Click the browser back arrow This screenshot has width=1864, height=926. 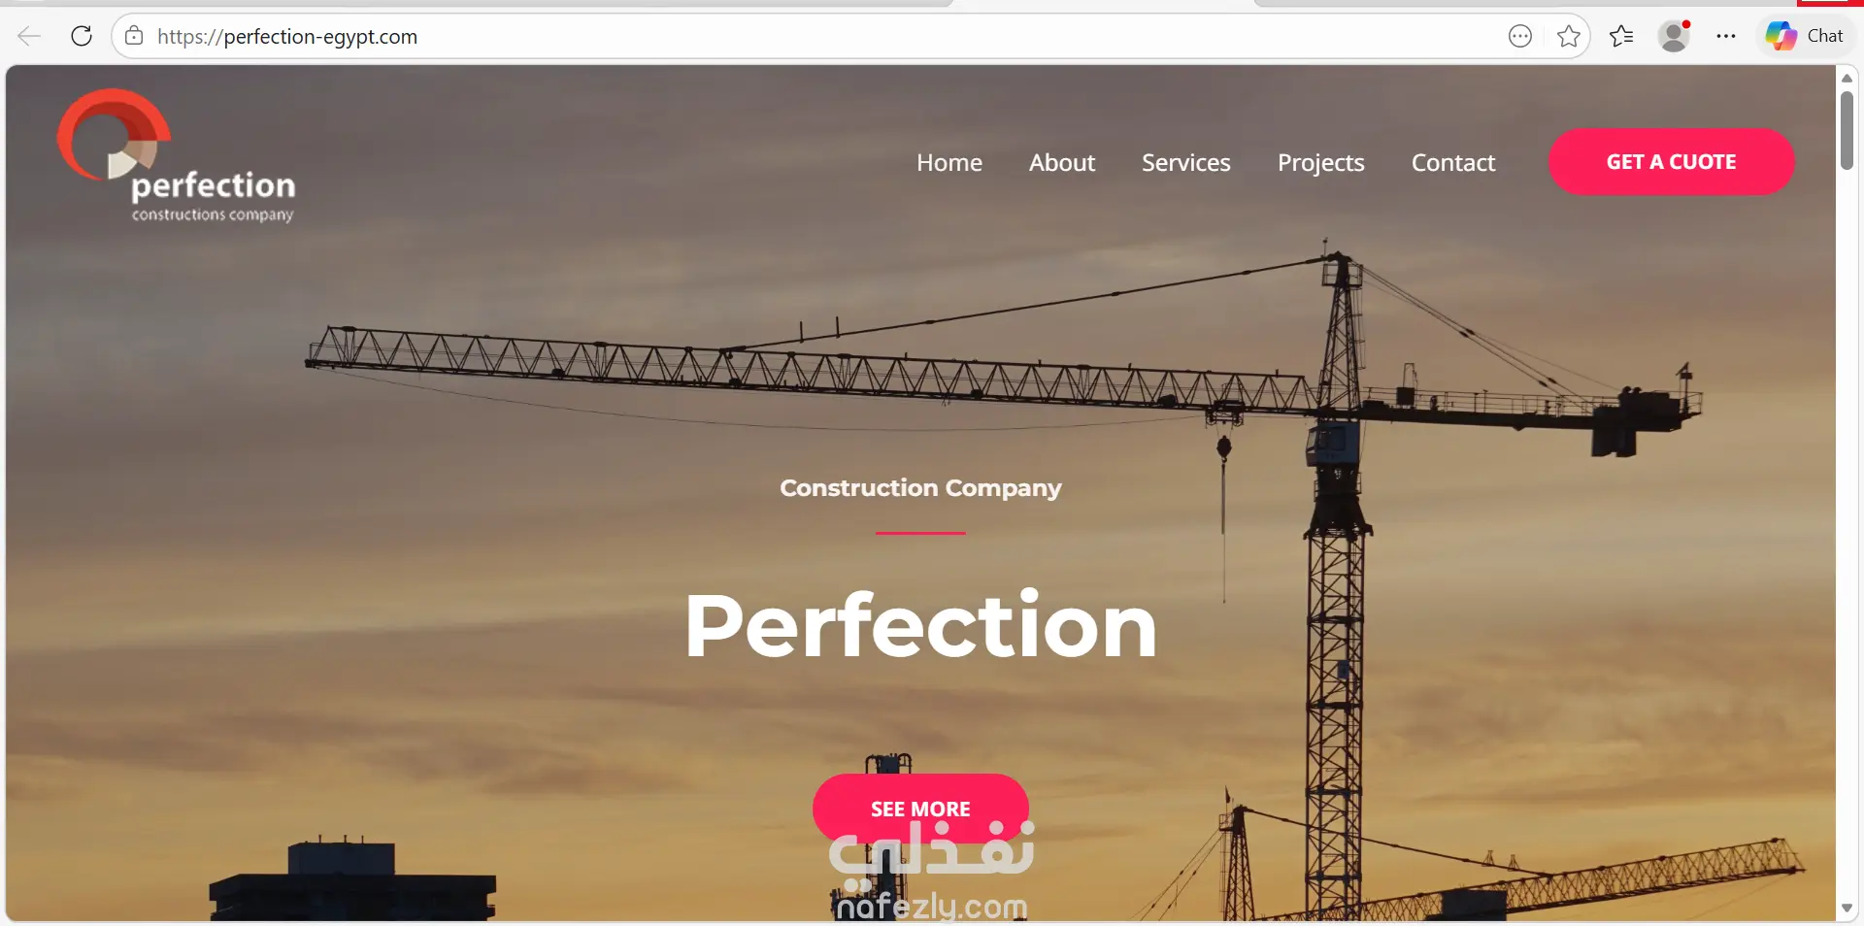29,37
